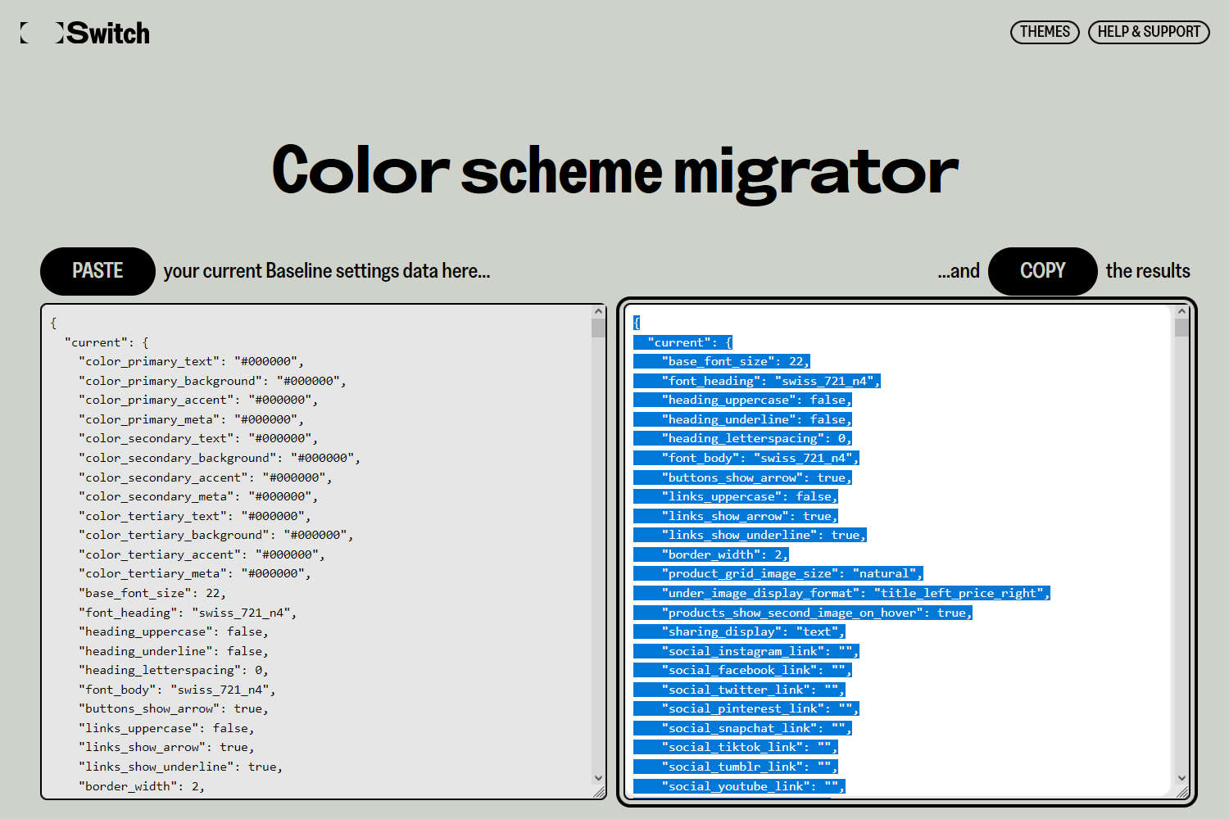Viewport: 1229px width, 819px height.
Task: Click the down arrow of the right scrollbar
Action: (x=1181, y=779)
